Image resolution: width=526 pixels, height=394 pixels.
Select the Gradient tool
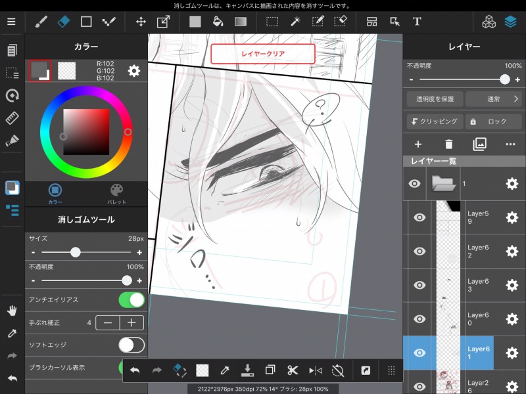[241, 22]
